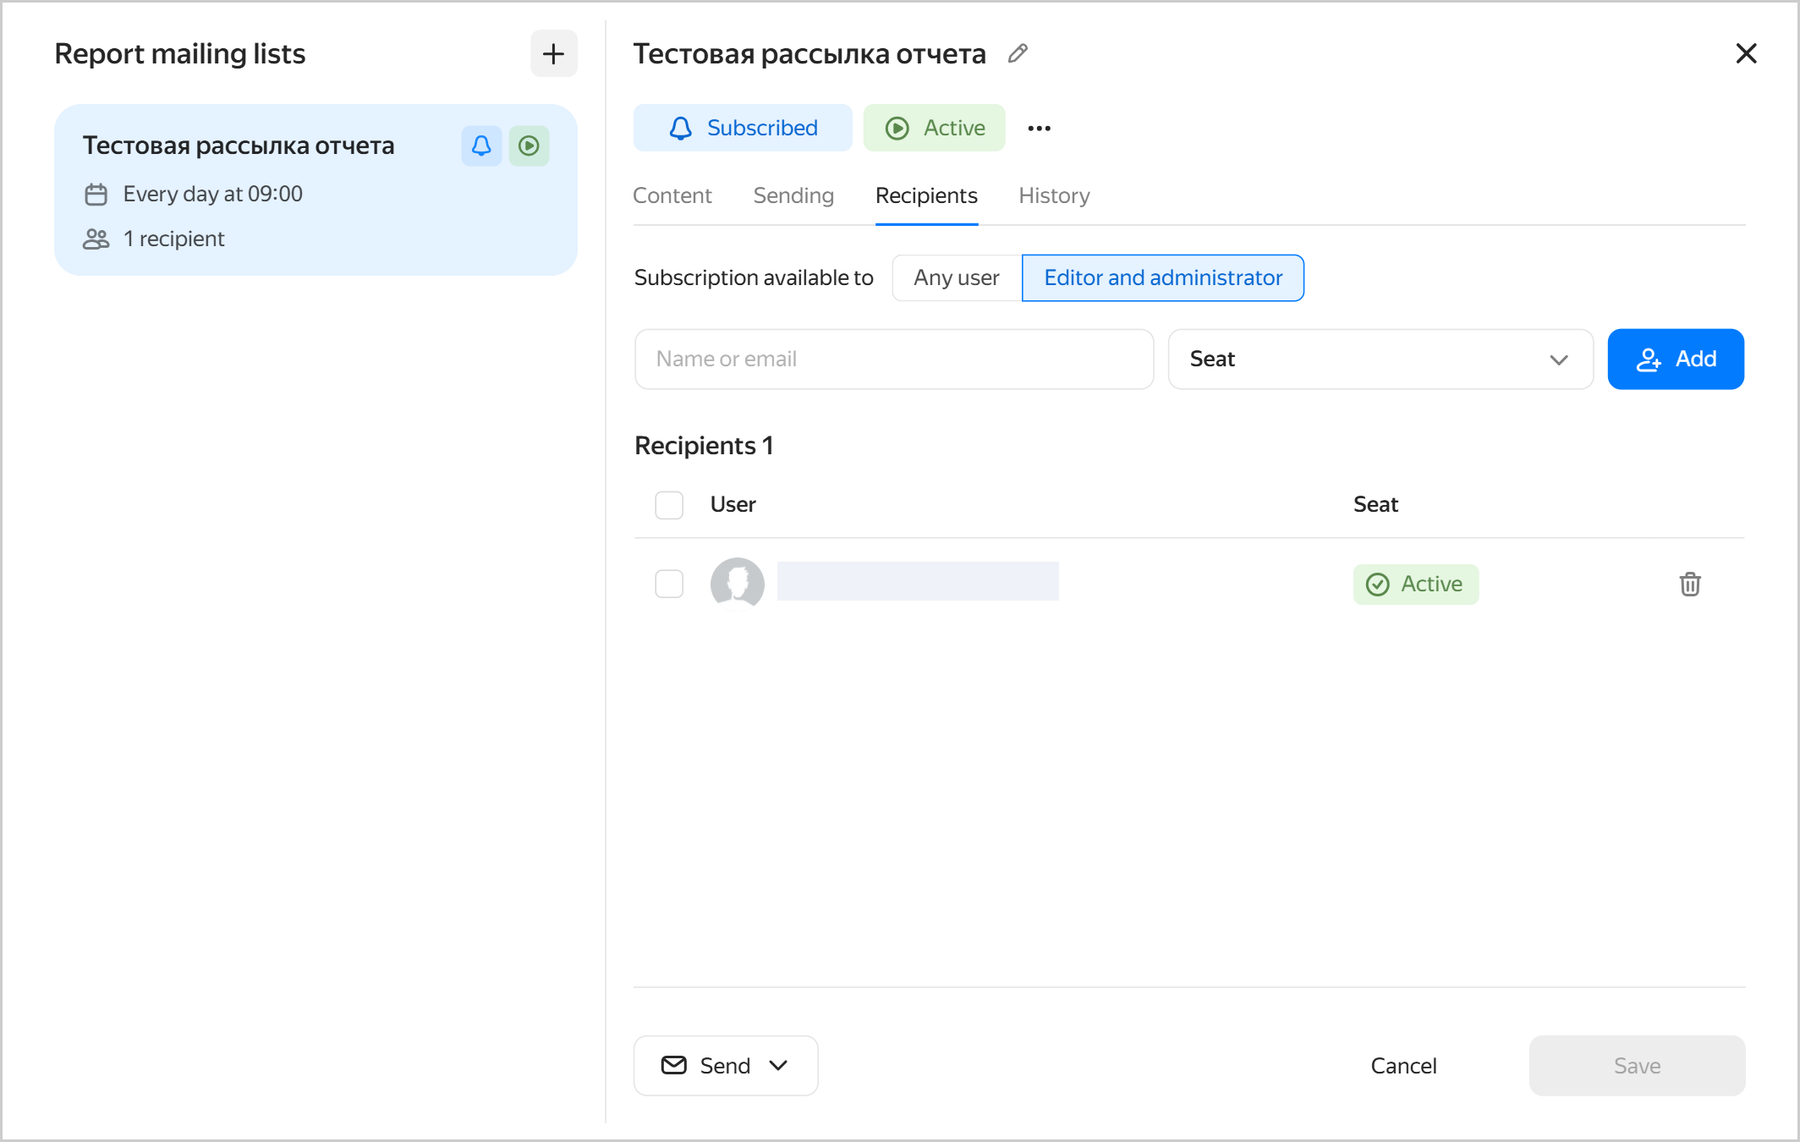This screenshot has width=1800, height=1142.
Task: Select all recipients via User header checkbox
Action: click(x=669, y=505)
